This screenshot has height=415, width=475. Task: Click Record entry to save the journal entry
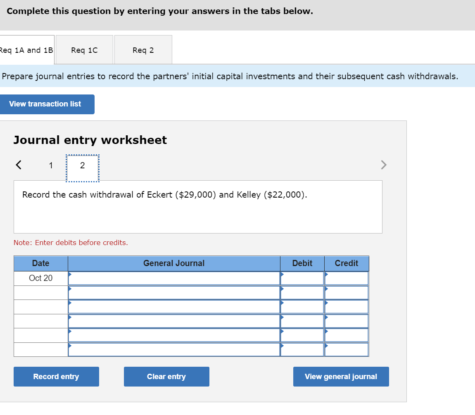click(56, 376)
